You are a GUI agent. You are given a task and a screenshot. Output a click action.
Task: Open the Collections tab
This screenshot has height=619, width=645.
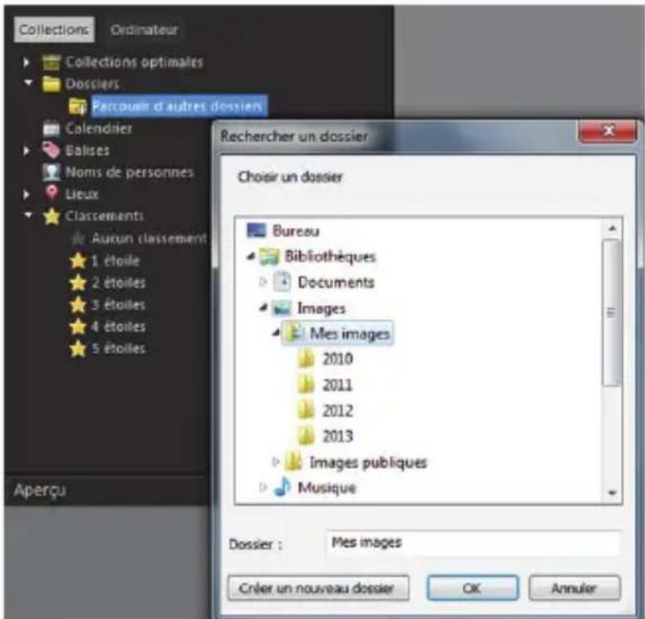click(54, 30)
